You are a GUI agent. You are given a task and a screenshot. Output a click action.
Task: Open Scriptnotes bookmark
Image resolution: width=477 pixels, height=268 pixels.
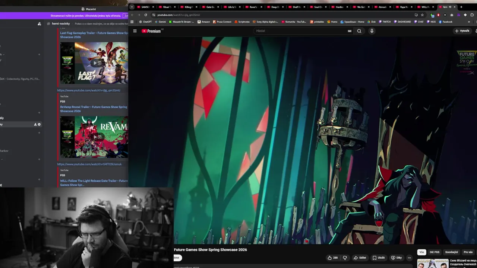click(x=242, y=22)
